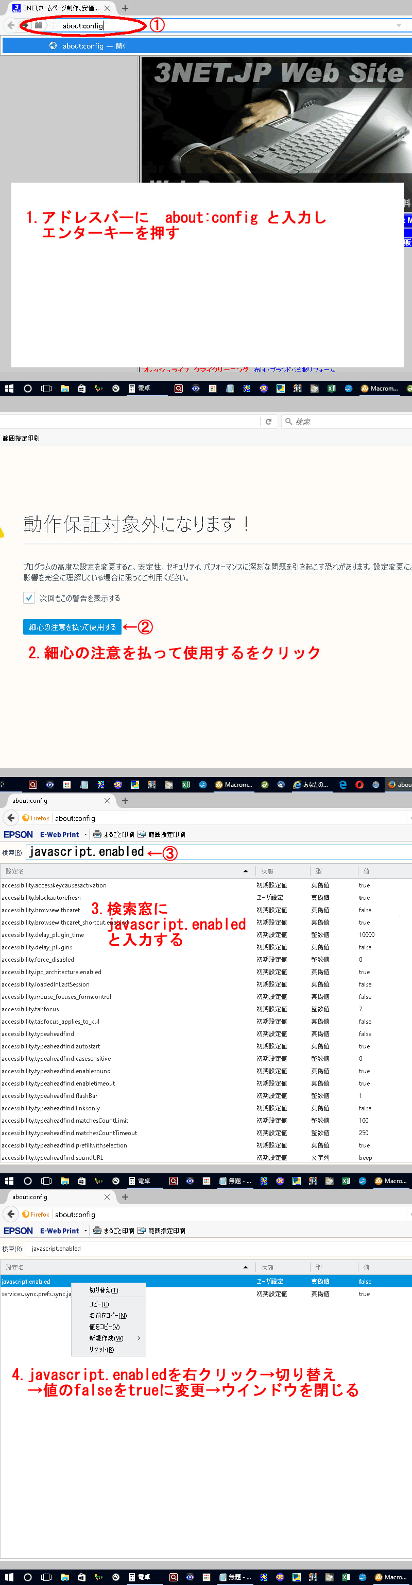Screen dimensions: 412x1585
Task: Open a new tab beside the 3NET tab
Action: [x=125, y=8]
